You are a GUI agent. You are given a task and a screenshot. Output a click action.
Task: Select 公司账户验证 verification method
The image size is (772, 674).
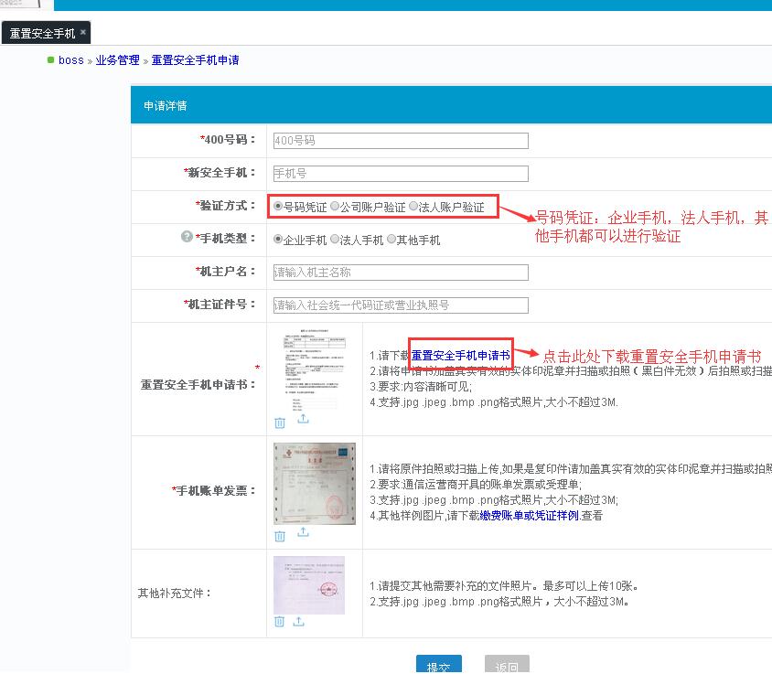point(335,207)
